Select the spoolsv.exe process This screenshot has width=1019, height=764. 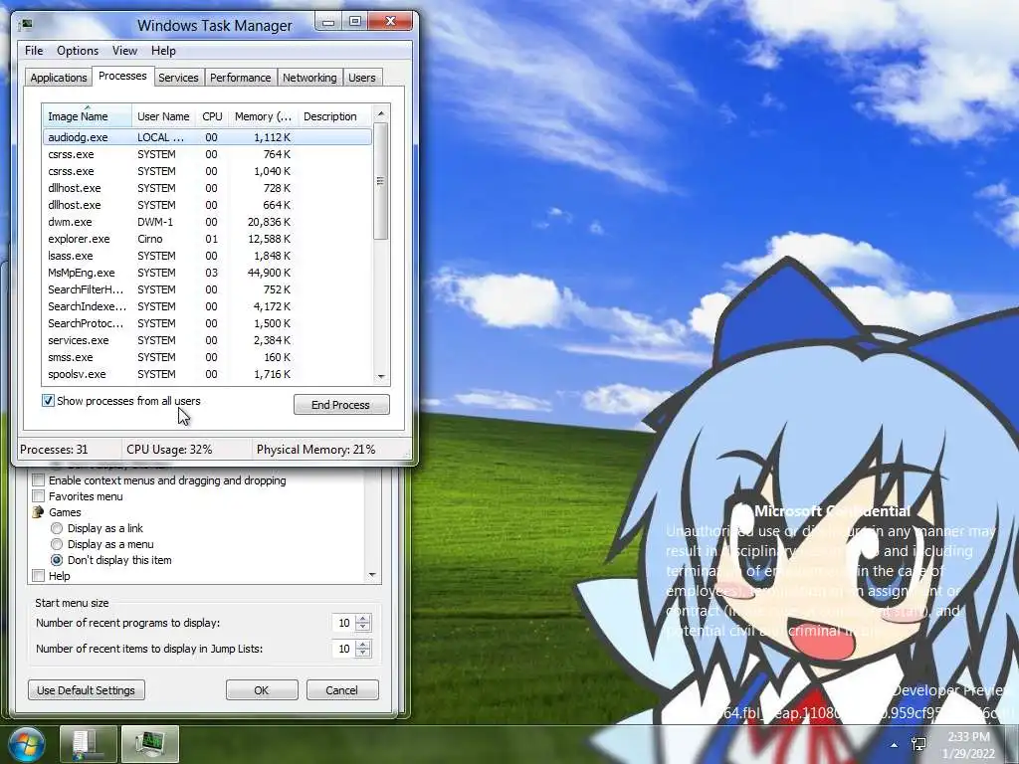coord(207,374)
